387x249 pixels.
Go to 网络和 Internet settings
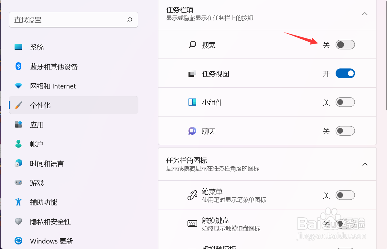pyautogui.click(x=73, y=86)
